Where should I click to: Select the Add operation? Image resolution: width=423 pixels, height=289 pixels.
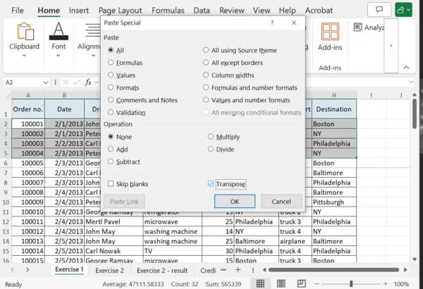111,149
